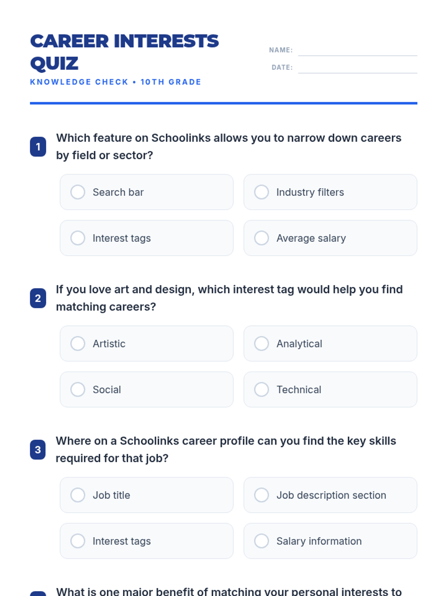
Task: Click the question 3 number badge
Action: pos(38,450)
